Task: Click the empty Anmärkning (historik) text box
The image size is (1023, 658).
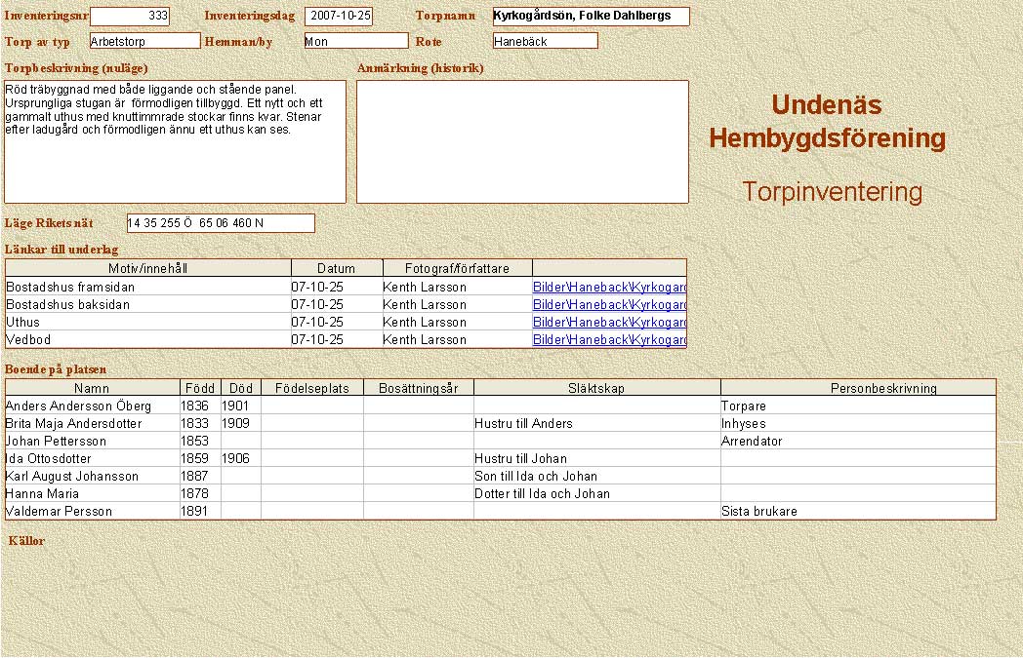Action: click(x=522, y=141)
